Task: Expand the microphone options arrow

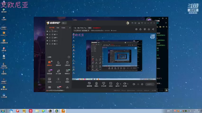Action: click(x=120, y=84)
